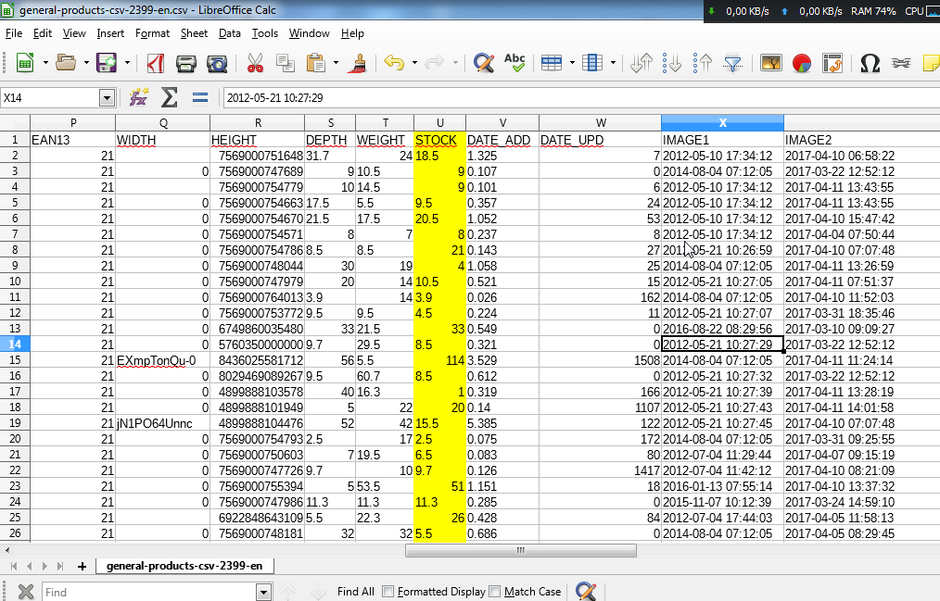Click the Cut scissors icon

click(255, 63)
